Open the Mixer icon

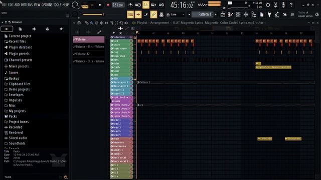tap(246, 14)
